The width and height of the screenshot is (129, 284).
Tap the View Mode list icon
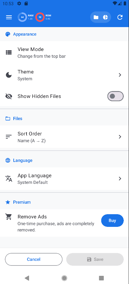[x=9, y=53]
